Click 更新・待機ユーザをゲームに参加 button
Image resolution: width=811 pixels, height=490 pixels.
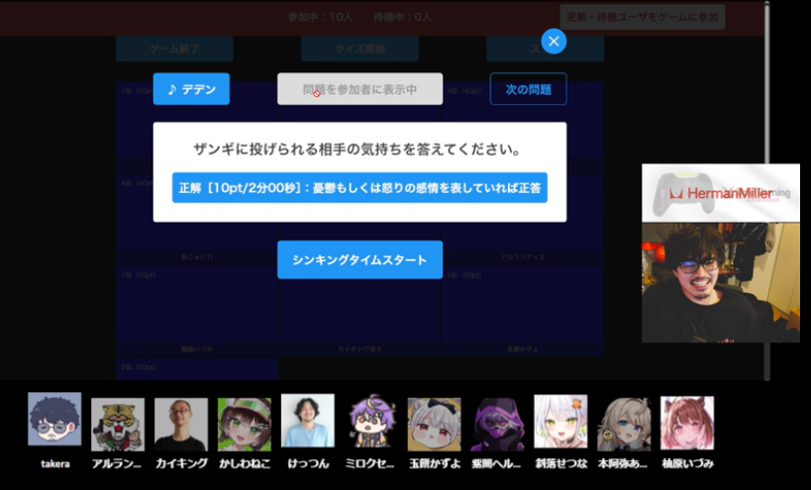click(x=642, y=17)
